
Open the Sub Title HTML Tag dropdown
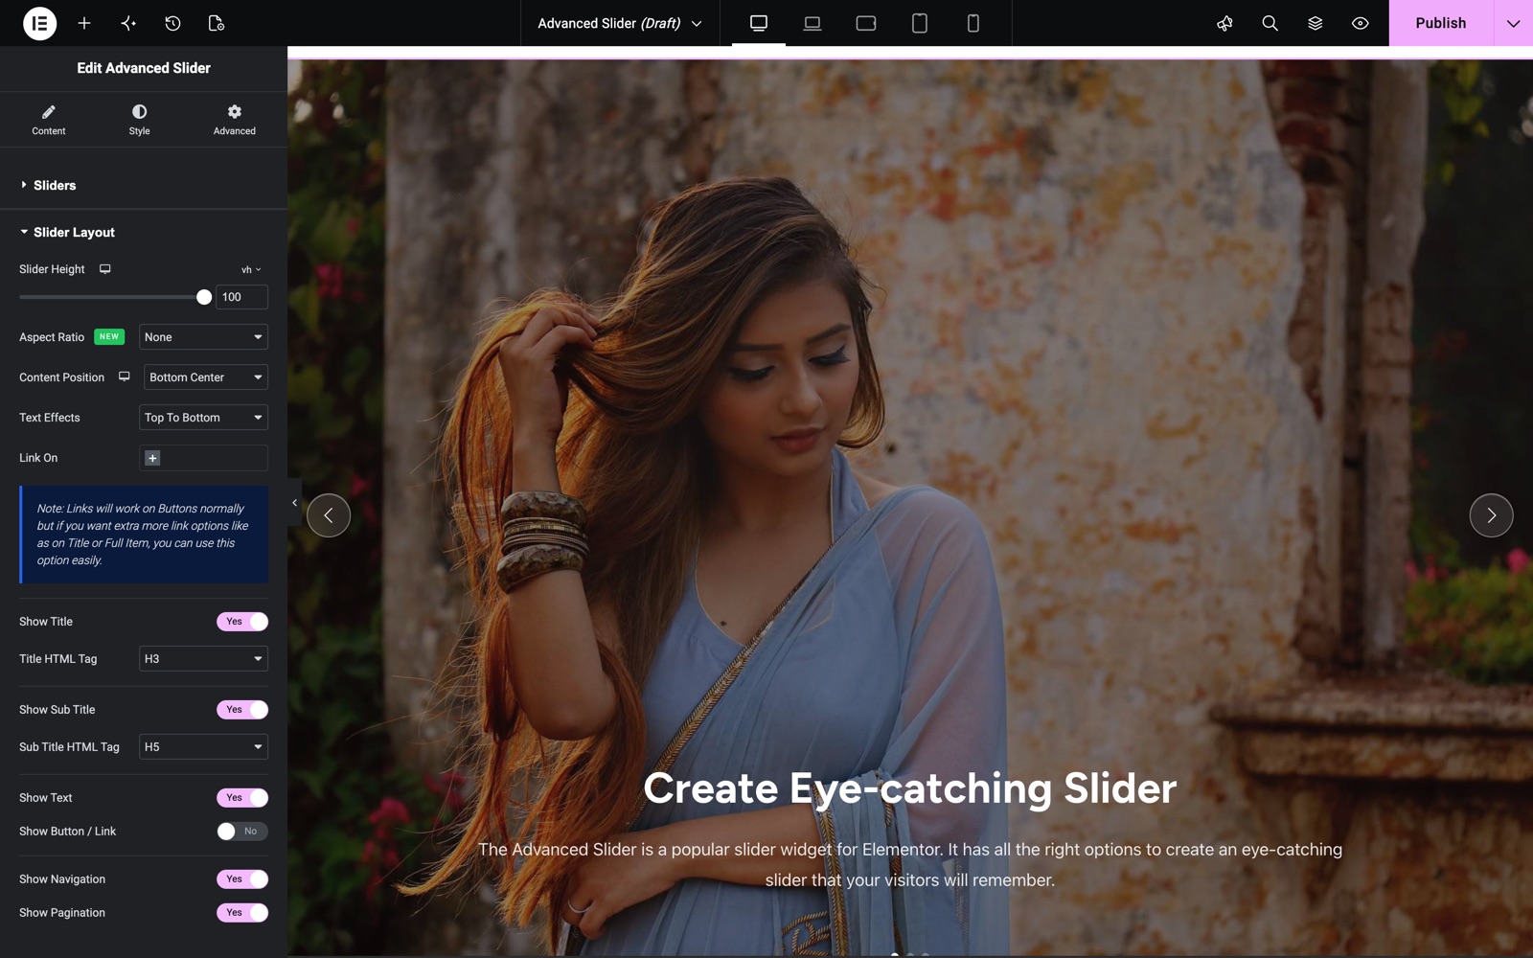[203, 747]
